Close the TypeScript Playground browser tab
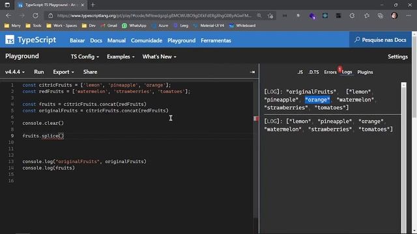 click(x=83, y=5)
